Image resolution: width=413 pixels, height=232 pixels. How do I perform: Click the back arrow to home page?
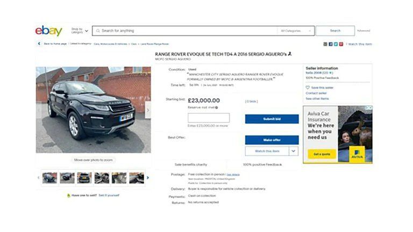tap(39, 44)
